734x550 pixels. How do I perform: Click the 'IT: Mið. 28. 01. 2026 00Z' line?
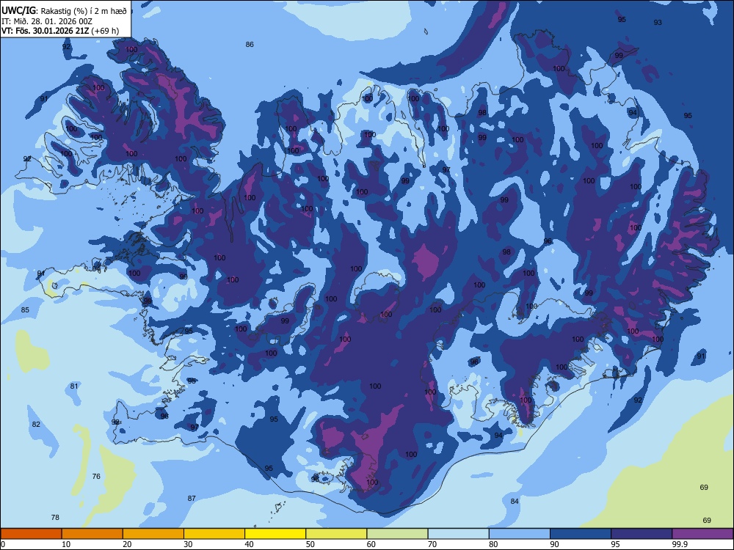click(47, 21)
